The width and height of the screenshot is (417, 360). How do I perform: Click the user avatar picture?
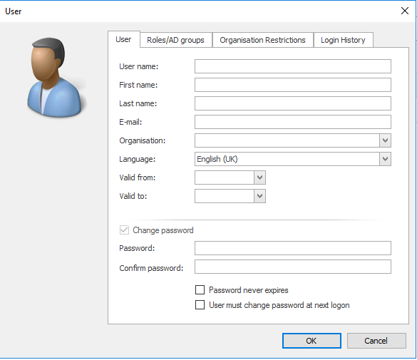[57, 78]
